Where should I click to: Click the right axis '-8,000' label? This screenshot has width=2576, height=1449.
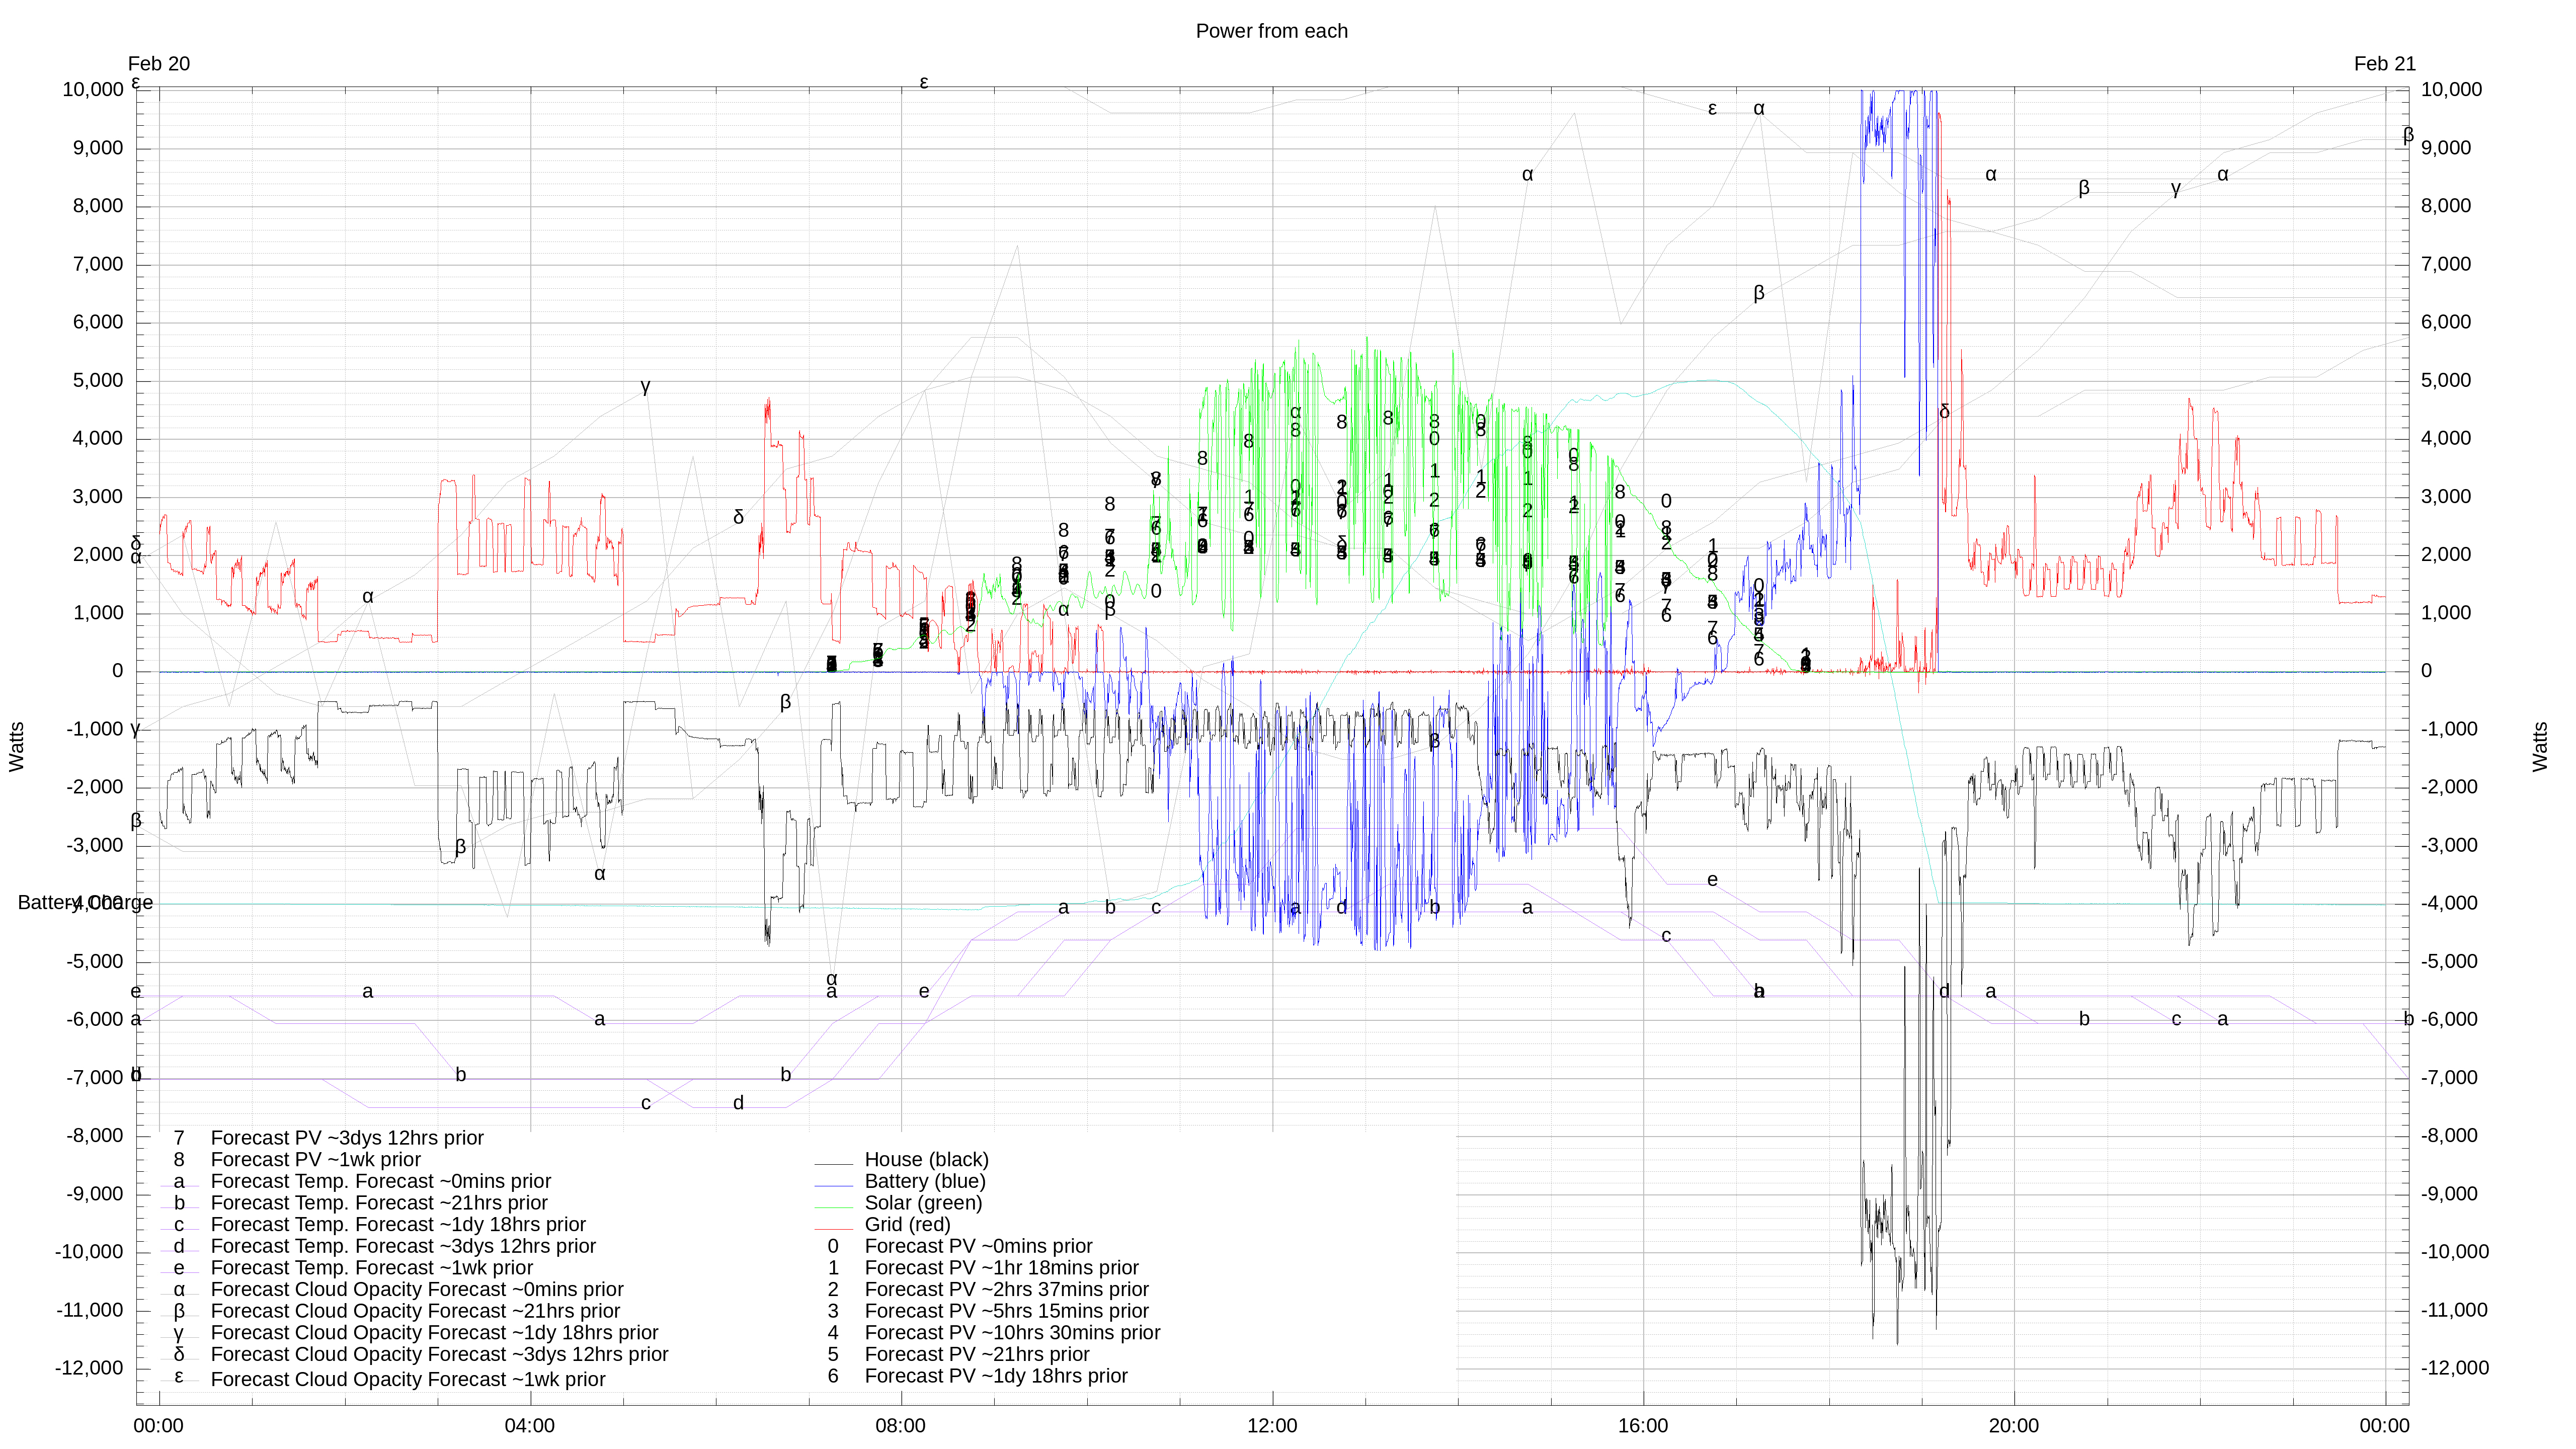pos(2449,1136)
